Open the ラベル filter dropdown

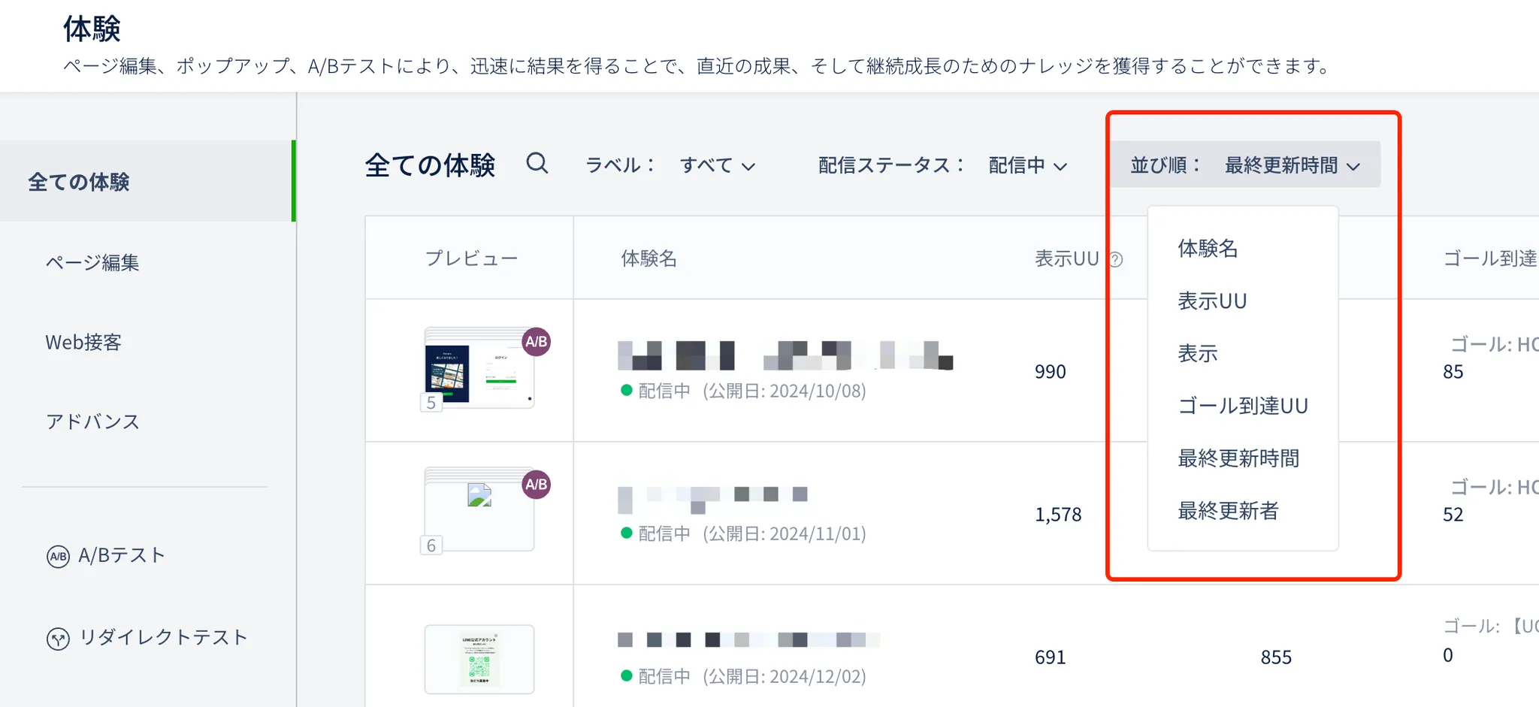716,165
